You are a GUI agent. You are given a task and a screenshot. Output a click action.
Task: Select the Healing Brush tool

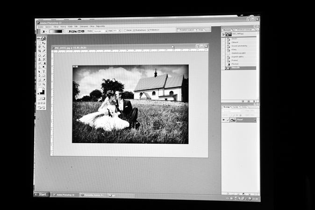[39, 56]
